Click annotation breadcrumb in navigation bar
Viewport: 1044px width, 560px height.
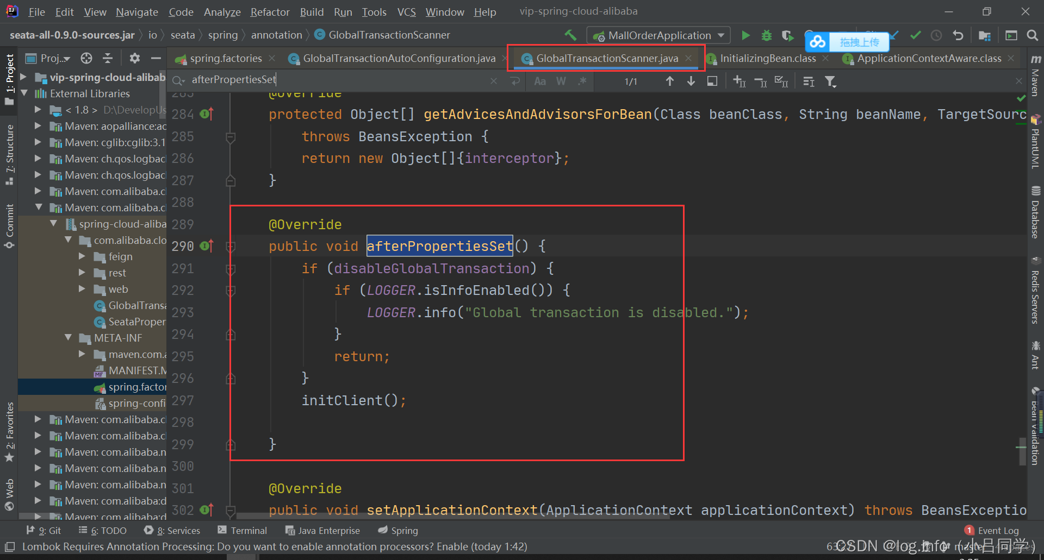276,35
